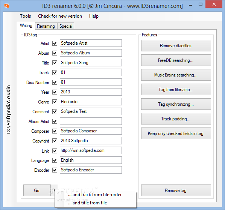Screen dimensions: 225x210
Task: Toggle the Link checkbox
Action: pyautogui.click(x=55, y=151)
